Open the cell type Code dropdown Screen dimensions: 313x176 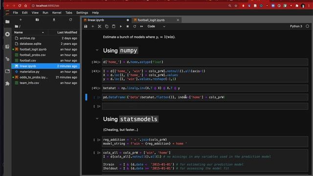point(156,26)
